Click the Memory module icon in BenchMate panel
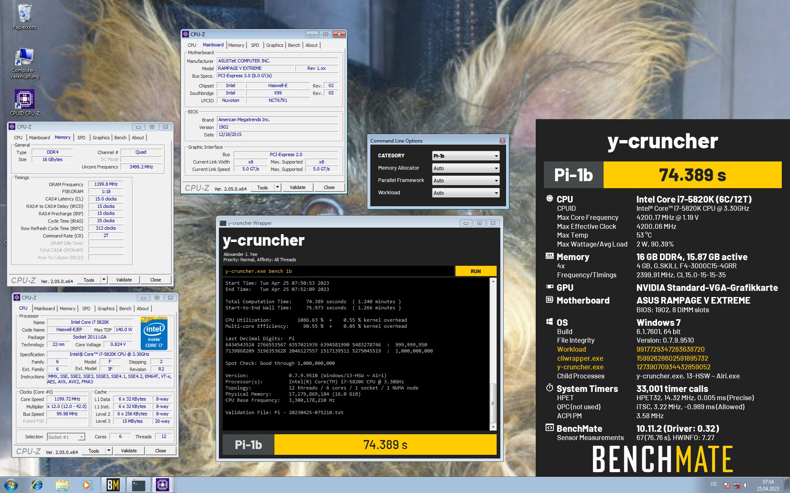 (549, 256)
